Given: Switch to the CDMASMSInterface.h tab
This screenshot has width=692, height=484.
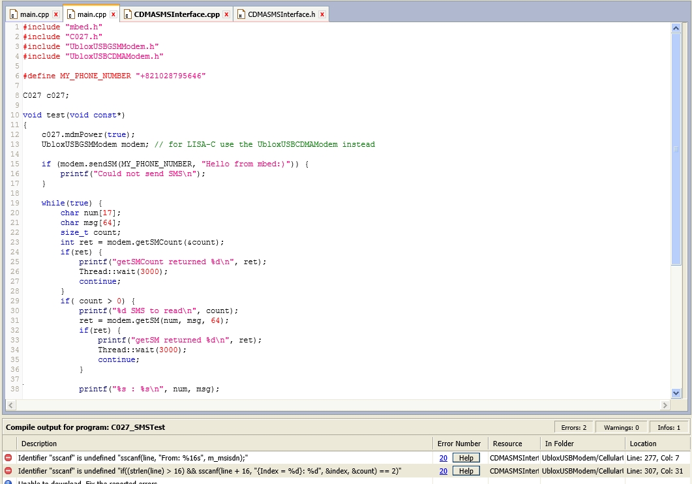Looking at the screenshot, I should coord(281,14).
